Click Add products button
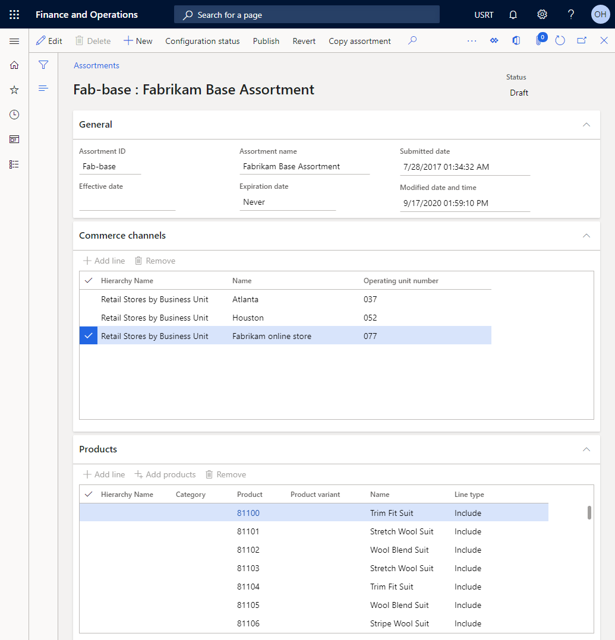This screenshot has width=615, height=640. (x=166, y=475)
